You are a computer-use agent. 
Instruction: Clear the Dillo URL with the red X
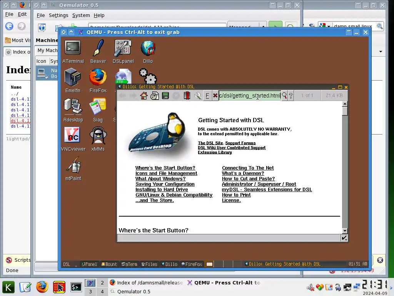point(215,96)
